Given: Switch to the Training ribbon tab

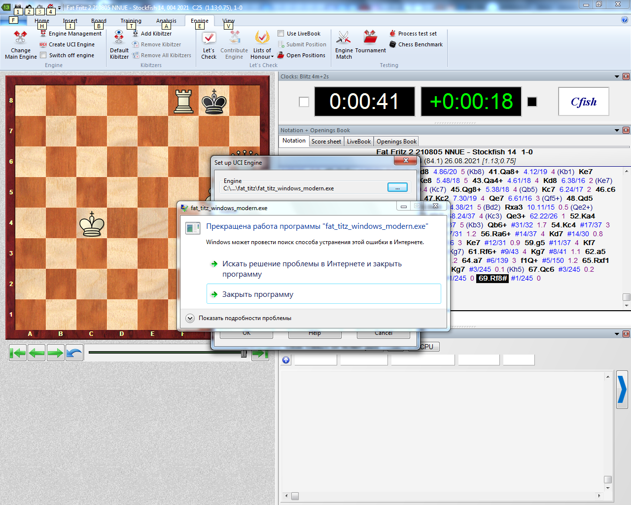Looking at the screenshot, I should (x=131, y=21).
